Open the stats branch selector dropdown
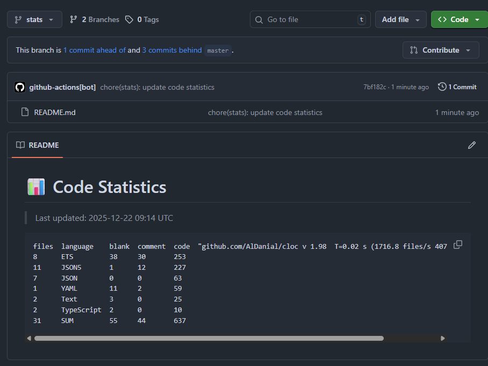This screenshot has height=366, width=488. tap(34, 19)
